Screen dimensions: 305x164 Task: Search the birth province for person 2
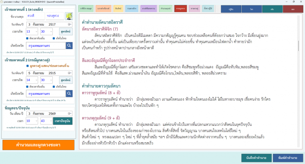point(69,94)
